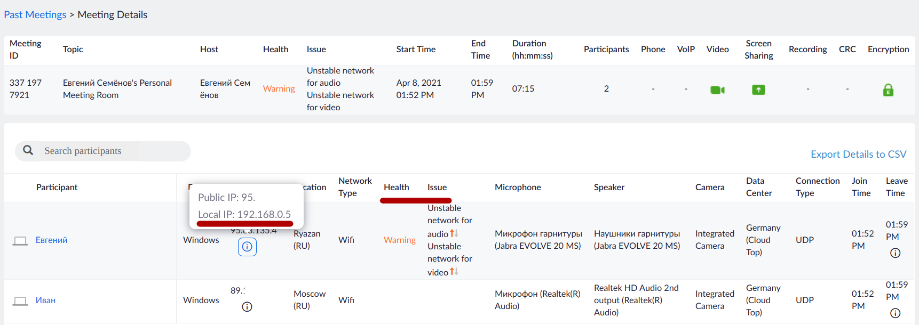This screenshot has width=919, height=325.
Task: Click the IP info icon for Евгений
Action: click(x=247, y=247)
